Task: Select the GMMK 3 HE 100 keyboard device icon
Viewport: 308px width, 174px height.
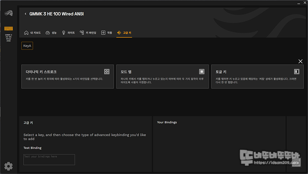Action: (x=9, y=29)
